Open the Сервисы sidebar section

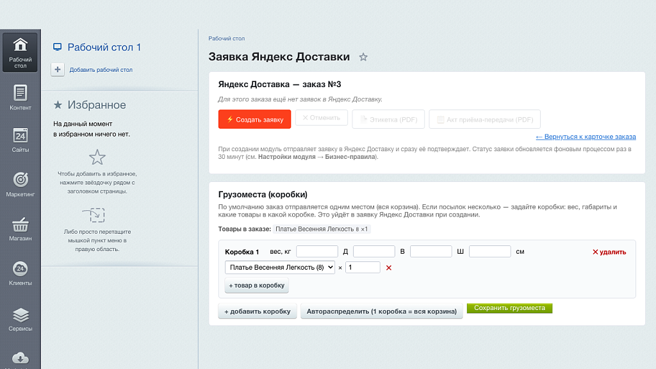click(20, 319)
